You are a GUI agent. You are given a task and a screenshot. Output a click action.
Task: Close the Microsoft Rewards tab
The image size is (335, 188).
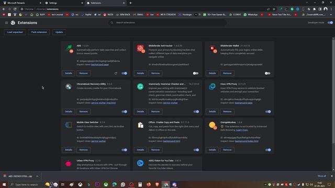coord(40,3)
